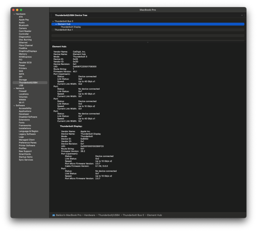Viewport: 257px width, 232px height.
Task: Select ATA in the sidebar
Action: click(x=21, y=17)
